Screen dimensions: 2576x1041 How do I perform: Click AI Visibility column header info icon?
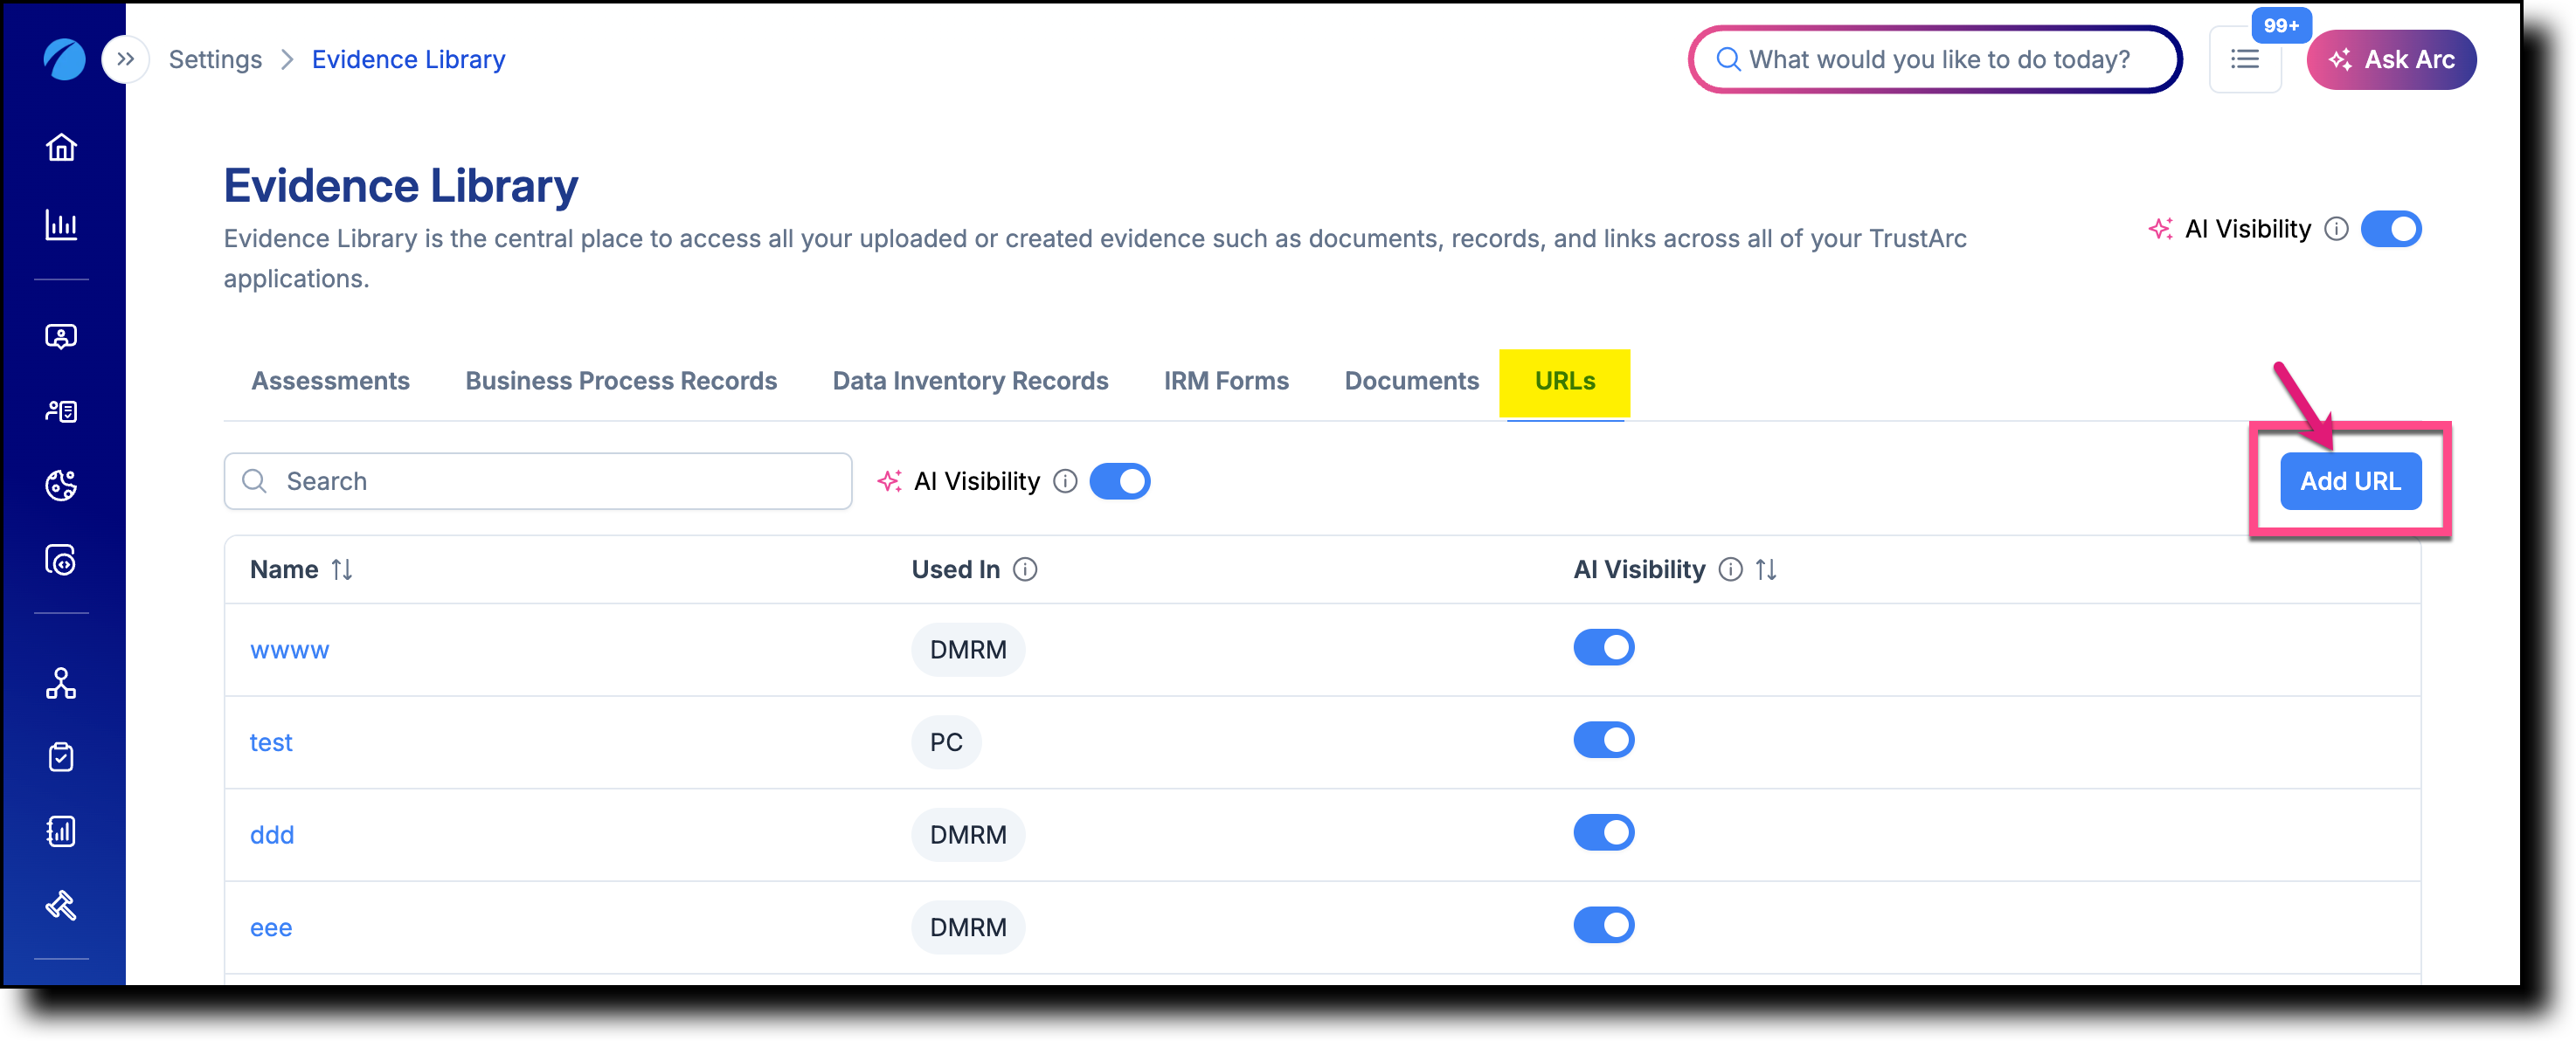[x=1731, y=569]
